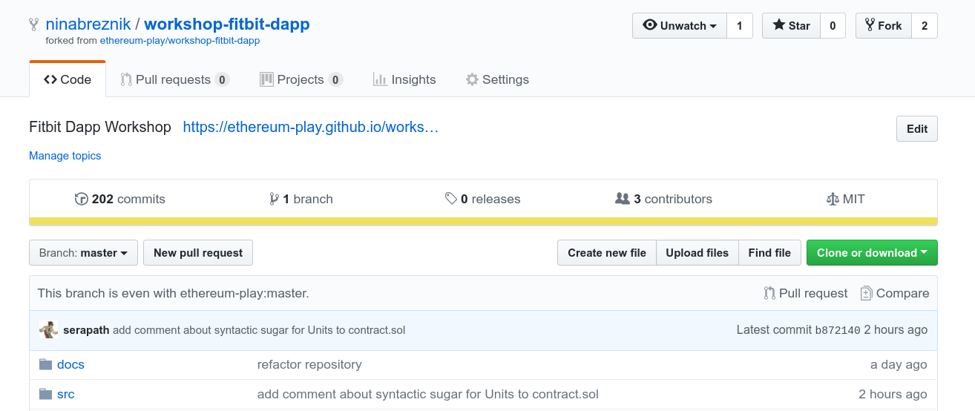Click the history clock icon beside commits
This screenshot has width=975, height=411.
82,199
